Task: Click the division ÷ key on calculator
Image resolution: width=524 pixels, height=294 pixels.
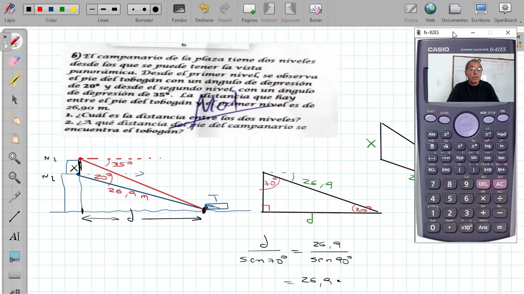Action: 500,198
